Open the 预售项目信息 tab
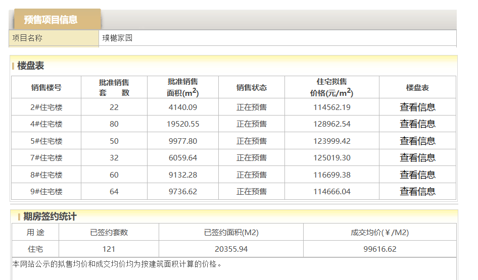This screenshot has width=478, height=280. [51, 20]
